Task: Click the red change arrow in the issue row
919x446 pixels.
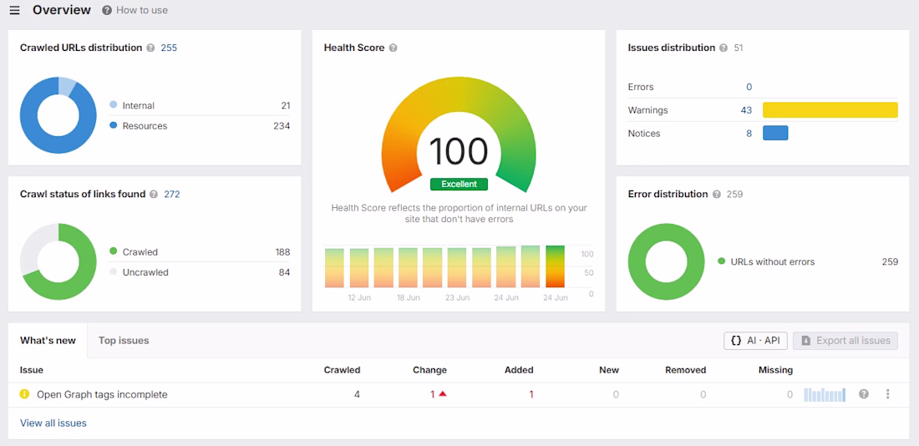Action: (x=443, y=394)
